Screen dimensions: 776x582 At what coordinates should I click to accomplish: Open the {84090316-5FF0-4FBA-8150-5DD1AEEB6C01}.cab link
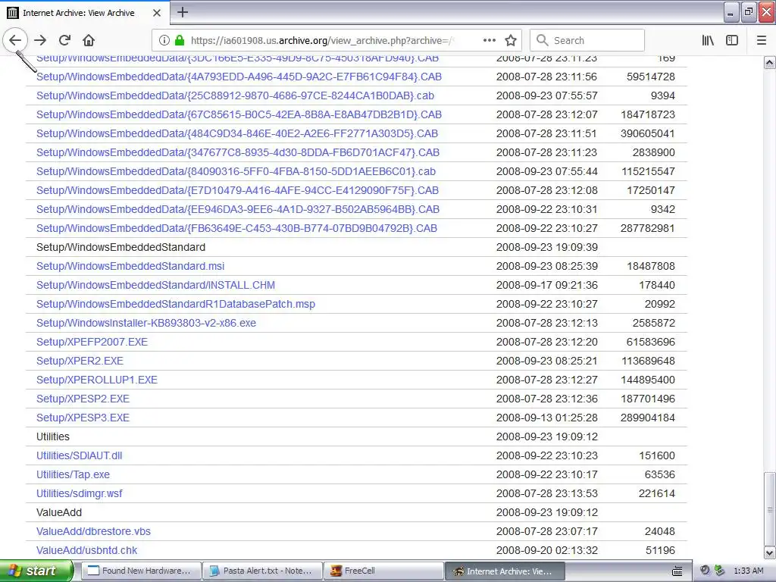tap(236, 171)
